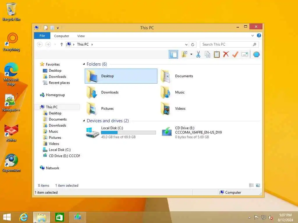Click the Refresh button

(x=193, y=44)
